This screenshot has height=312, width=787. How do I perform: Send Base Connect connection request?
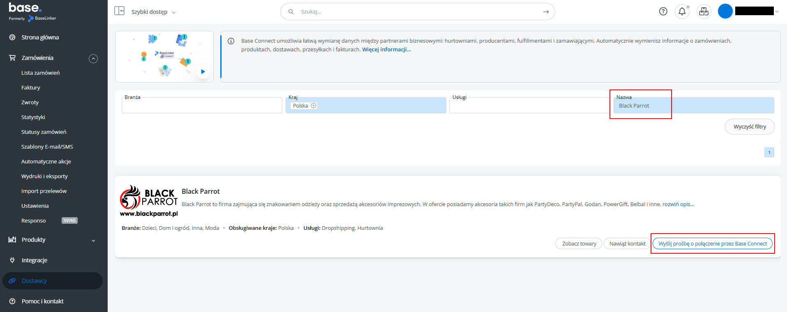pos(713,243)
